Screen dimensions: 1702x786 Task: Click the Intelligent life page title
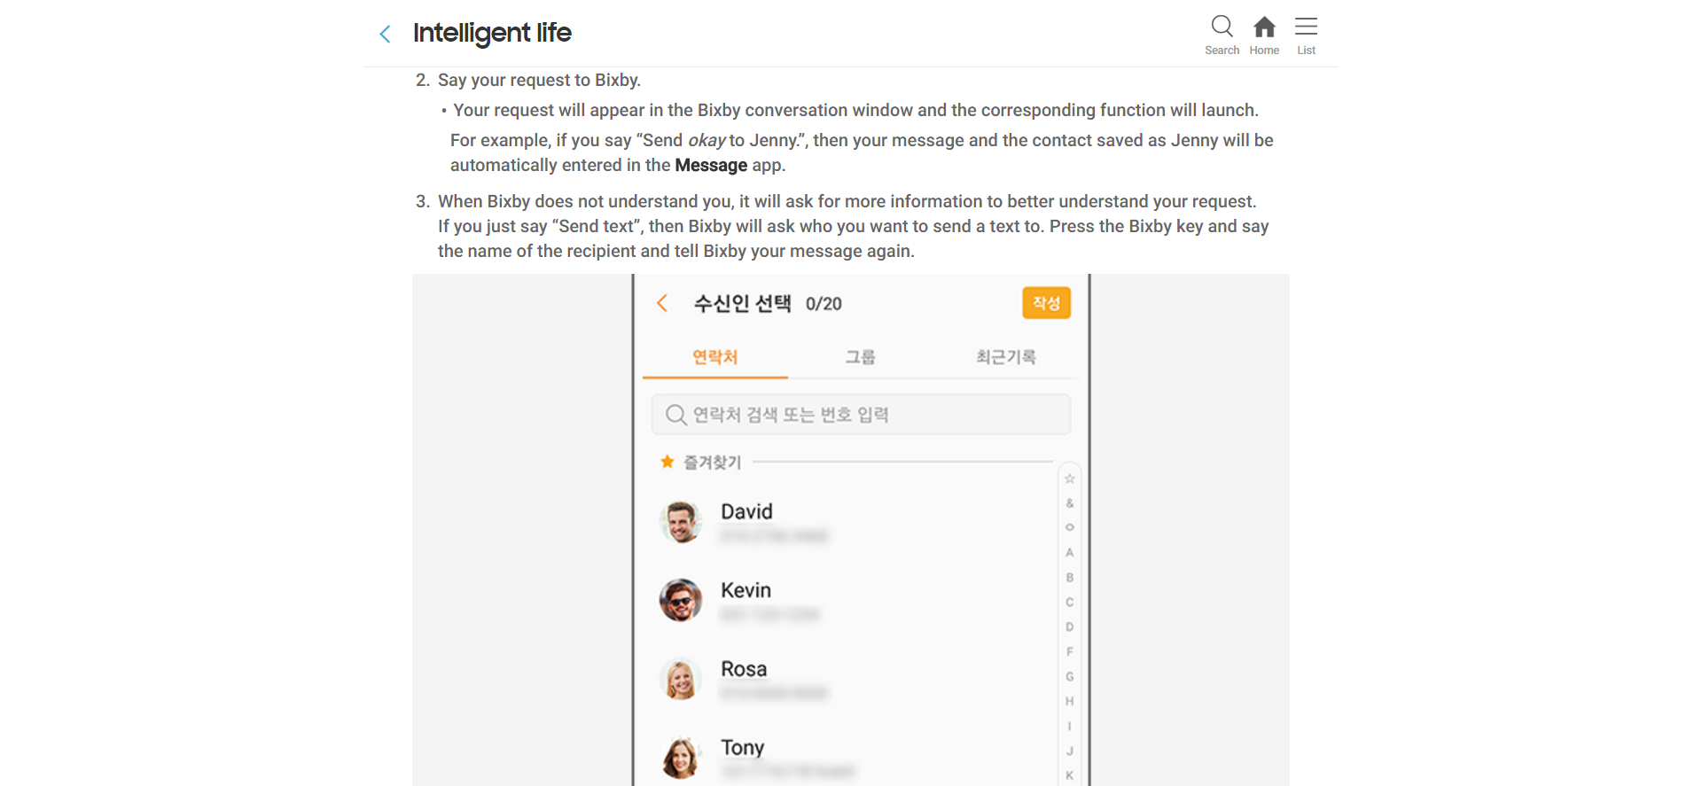pos(492,34)
